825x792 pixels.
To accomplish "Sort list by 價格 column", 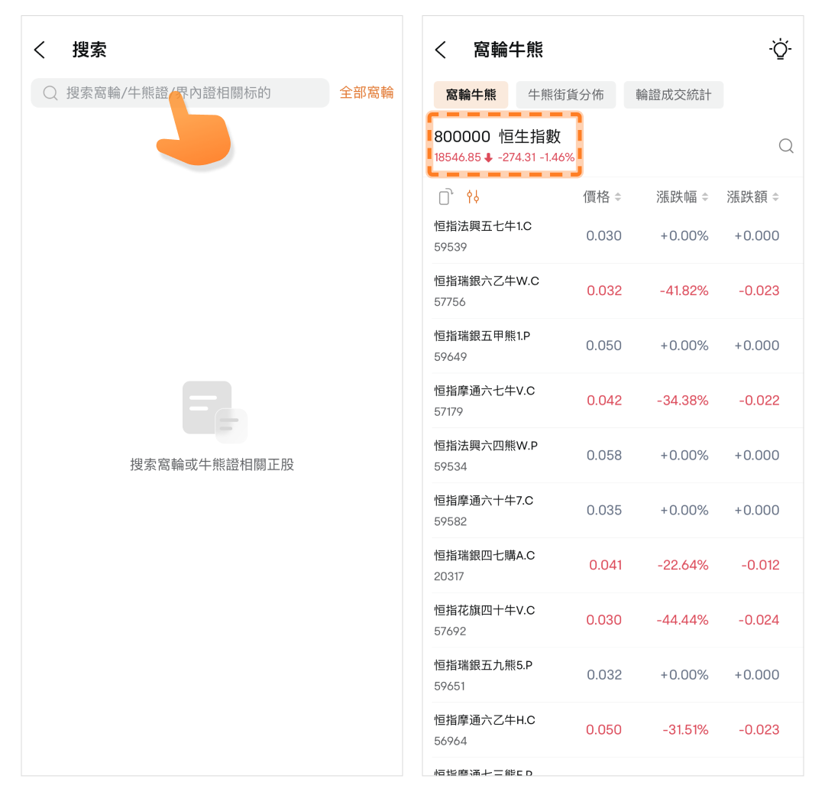I will 602,197.
